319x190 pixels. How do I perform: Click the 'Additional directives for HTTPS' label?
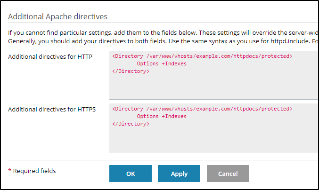coord(52,110)
